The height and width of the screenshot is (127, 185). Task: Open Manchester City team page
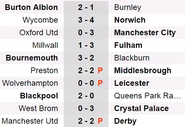[145, 33]
